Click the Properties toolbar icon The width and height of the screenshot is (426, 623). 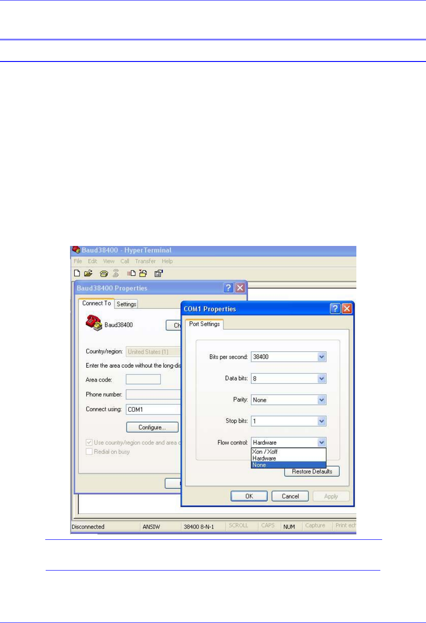click(158, 273)
